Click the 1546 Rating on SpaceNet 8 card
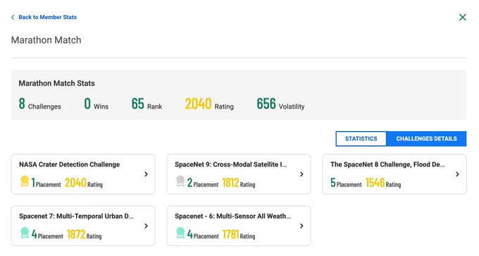The image size is (479, 256). pos(383,183)
